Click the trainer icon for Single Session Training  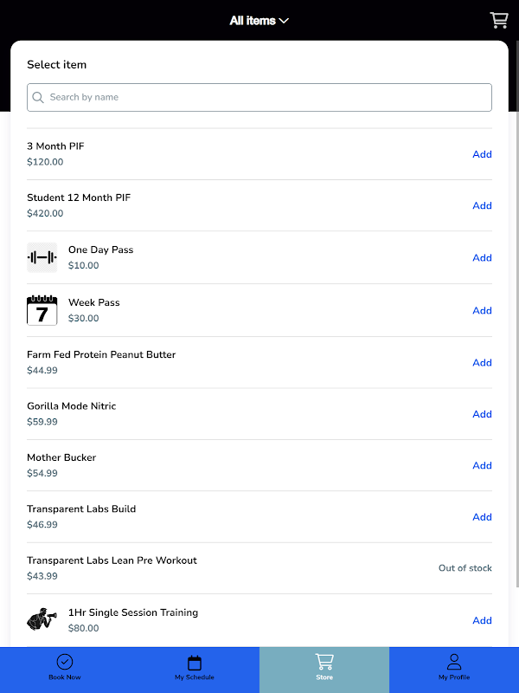pyautogui.click(x=42, y=620)
